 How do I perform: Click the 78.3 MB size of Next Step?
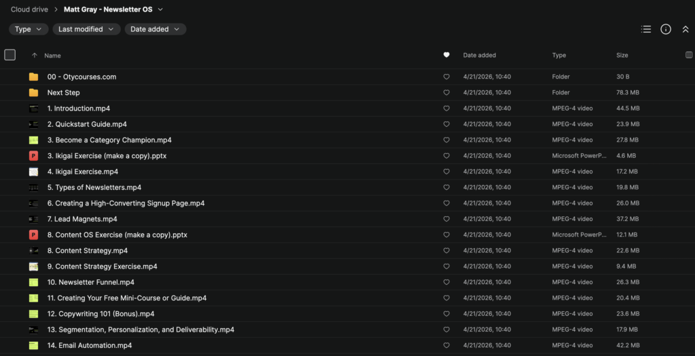coord(628,92)
